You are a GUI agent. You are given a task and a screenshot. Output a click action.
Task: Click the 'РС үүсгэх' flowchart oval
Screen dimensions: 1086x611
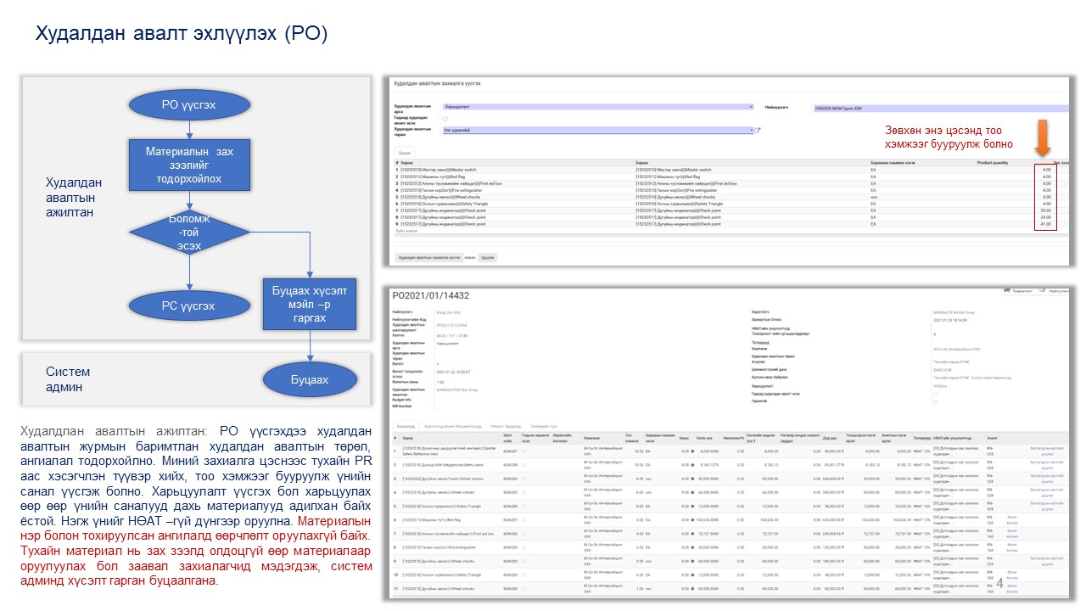[189, 305]
